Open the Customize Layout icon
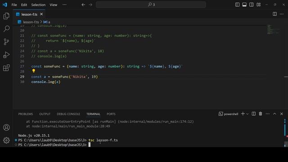 (259, 4)
